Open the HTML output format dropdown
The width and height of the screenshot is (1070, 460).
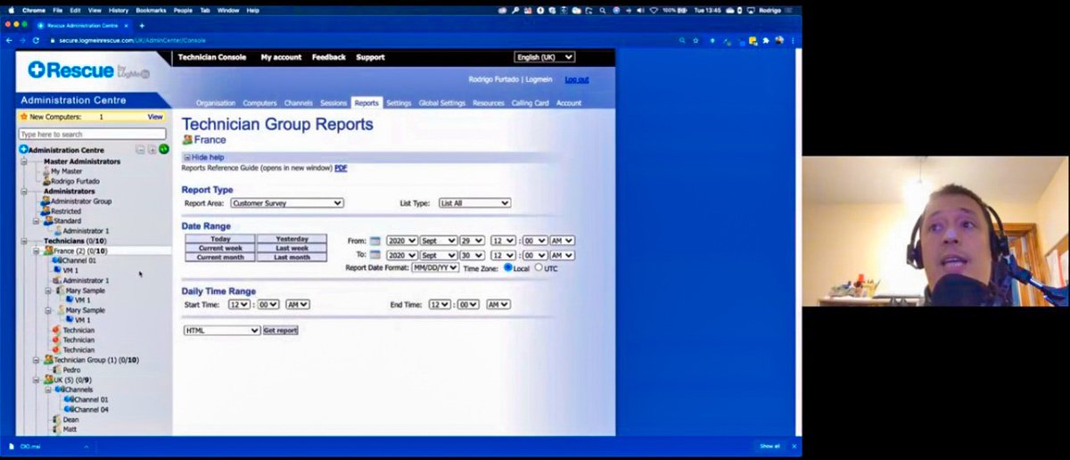pos(222,330)
